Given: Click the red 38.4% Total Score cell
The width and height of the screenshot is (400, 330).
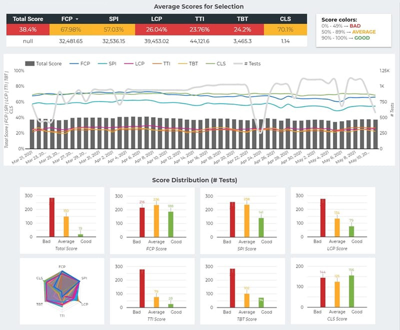Looking at the screenshot, I should (28, 30).
